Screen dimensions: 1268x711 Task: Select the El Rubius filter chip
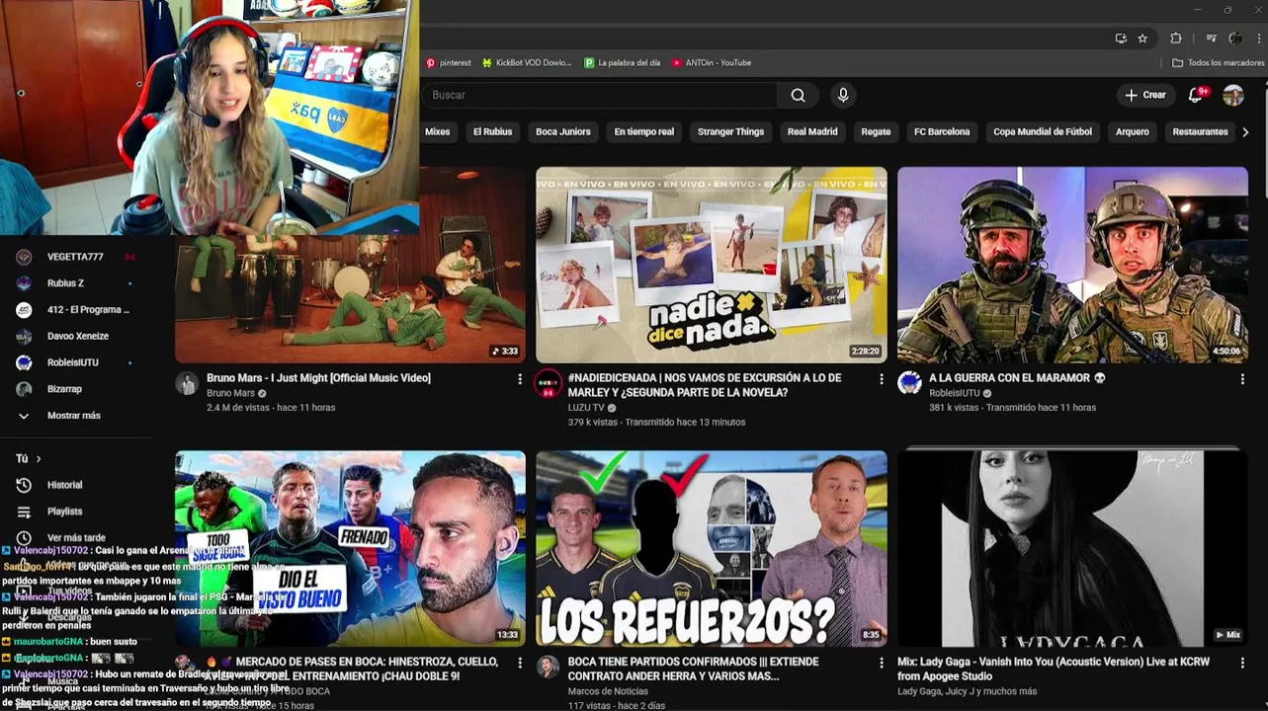click(x=492, y=131)
